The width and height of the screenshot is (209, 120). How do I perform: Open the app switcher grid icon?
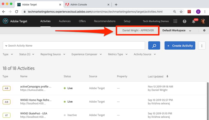(175, 21)
